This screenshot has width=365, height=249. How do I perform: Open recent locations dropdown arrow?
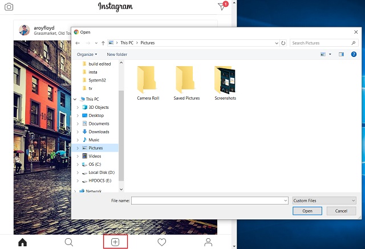click(96, 43)
